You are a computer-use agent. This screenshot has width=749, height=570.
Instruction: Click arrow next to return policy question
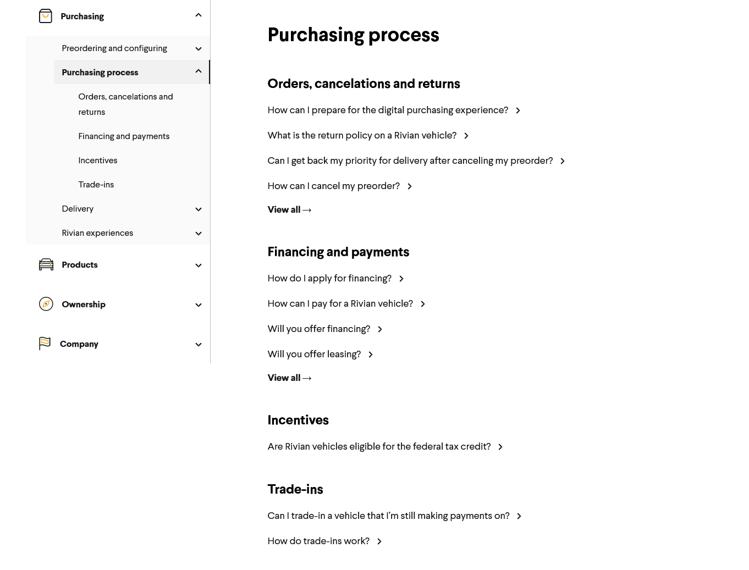point(466,136)
